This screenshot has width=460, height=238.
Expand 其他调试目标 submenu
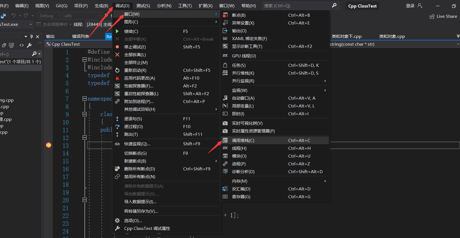pos(166,109)
